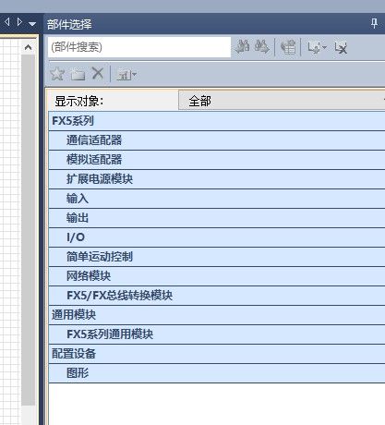Viewport: 385px width, 425px height.
Task: Open the 显示对象 全部 dropdown
Action: [x=282, y=101]
